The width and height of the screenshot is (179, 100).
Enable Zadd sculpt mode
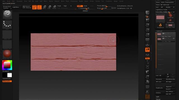80,6
